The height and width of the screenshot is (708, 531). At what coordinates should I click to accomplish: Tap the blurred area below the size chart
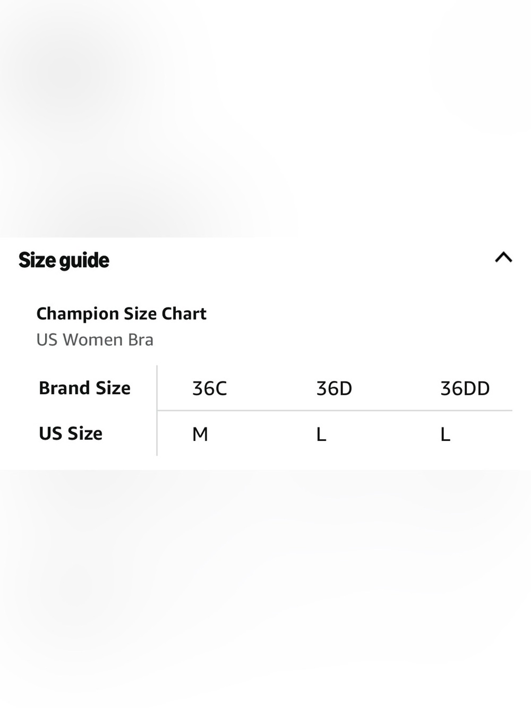[x=265, y=588]
